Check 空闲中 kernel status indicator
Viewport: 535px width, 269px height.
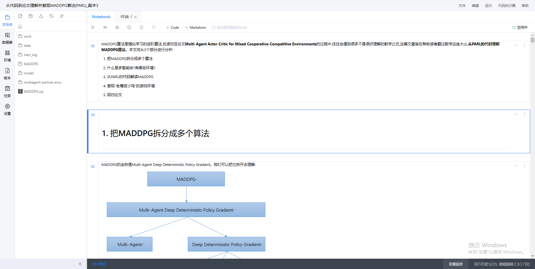coord(520,27)
